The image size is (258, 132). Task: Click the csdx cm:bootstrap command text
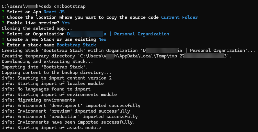(x=66, y=6)
